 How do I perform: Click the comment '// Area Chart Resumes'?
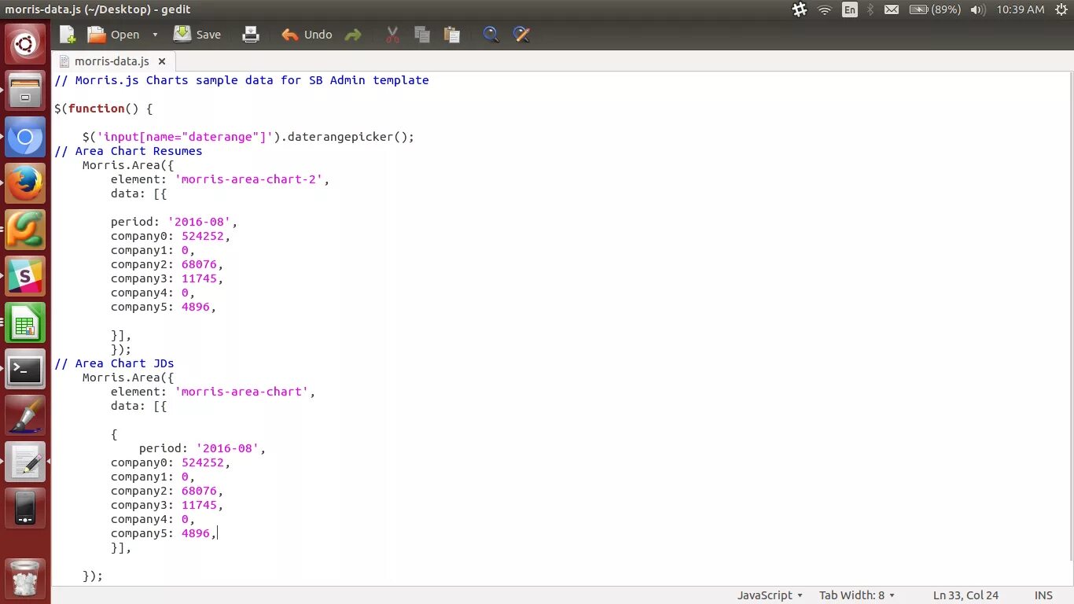coord(128,151)
